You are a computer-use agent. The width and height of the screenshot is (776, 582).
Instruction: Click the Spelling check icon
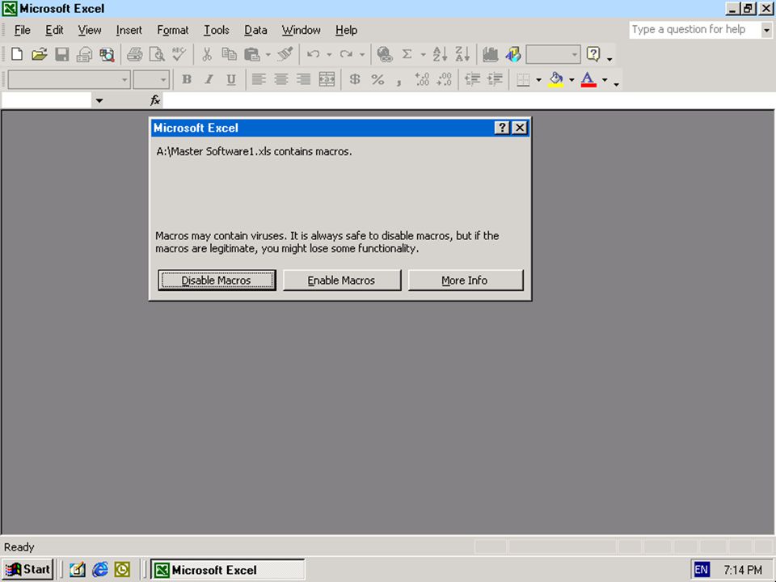179,54
